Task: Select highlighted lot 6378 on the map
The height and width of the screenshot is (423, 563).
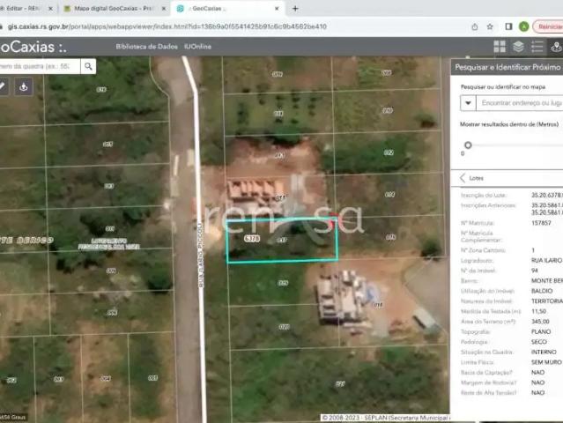Action: point(282,240)
